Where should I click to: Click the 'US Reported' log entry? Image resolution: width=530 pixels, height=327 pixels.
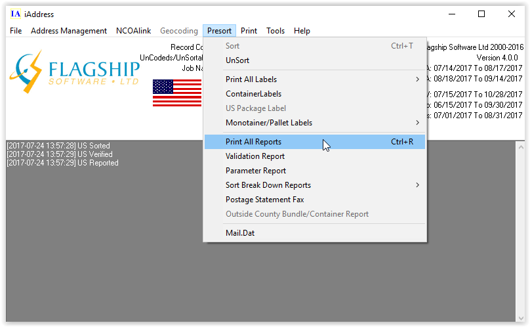(x=62, y=163)
